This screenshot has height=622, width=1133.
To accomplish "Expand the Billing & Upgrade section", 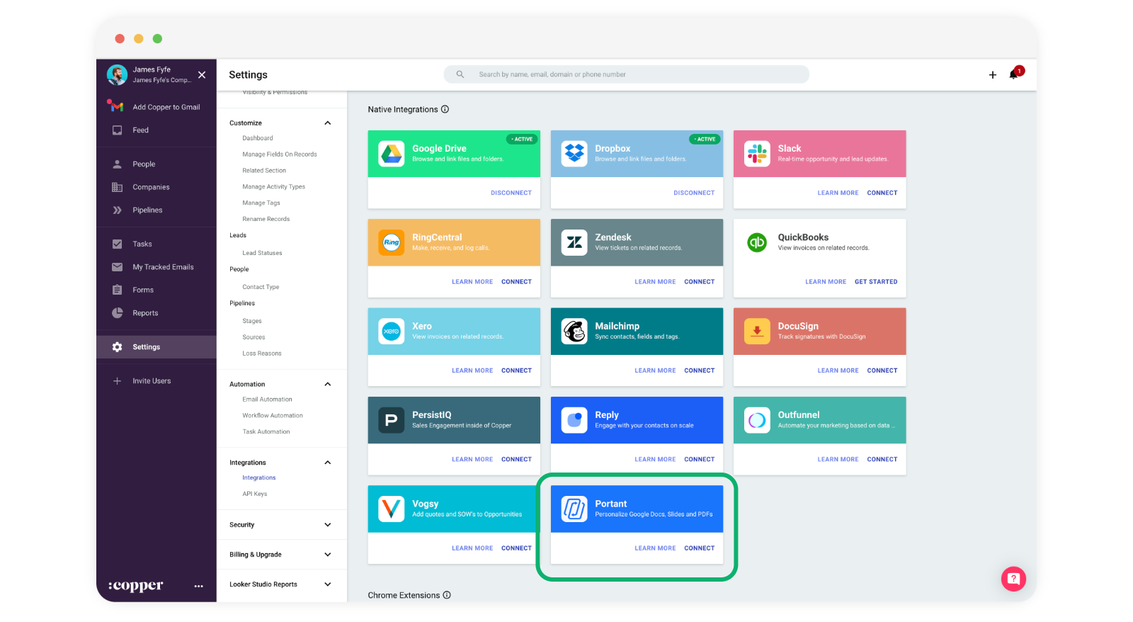I will (x=327, y=555).
